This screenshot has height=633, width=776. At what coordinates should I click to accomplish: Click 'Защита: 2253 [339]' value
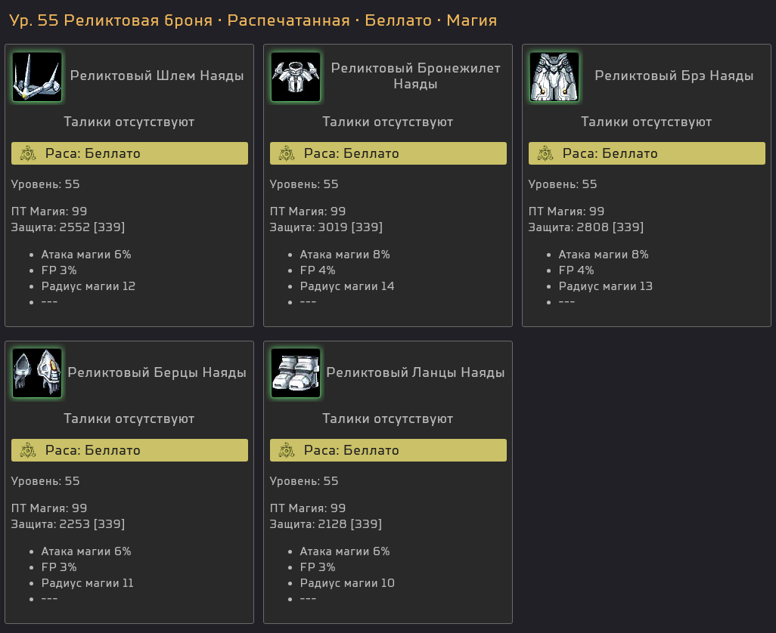point(68,523)
